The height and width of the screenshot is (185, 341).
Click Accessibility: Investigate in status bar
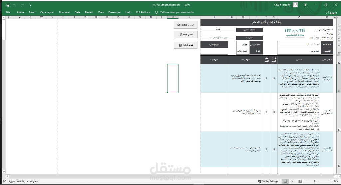pos(24,181)
